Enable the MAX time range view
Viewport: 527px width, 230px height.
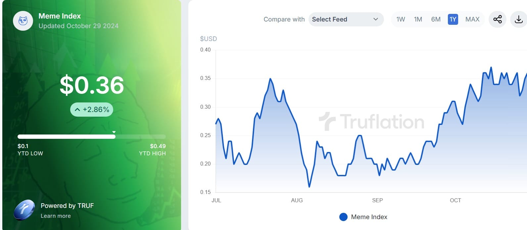[x=473, y=19]
